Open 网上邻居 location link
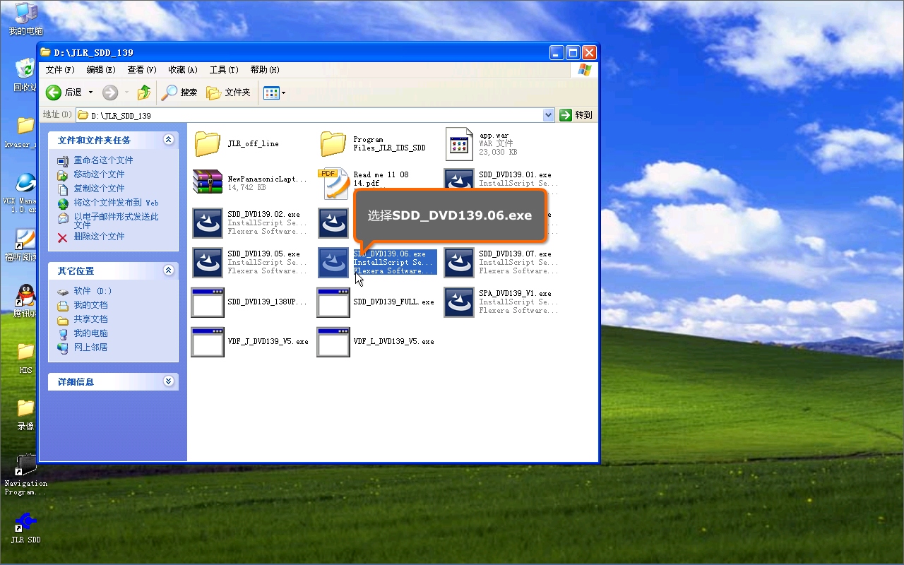Screen dimensions: 904x565 90,347
